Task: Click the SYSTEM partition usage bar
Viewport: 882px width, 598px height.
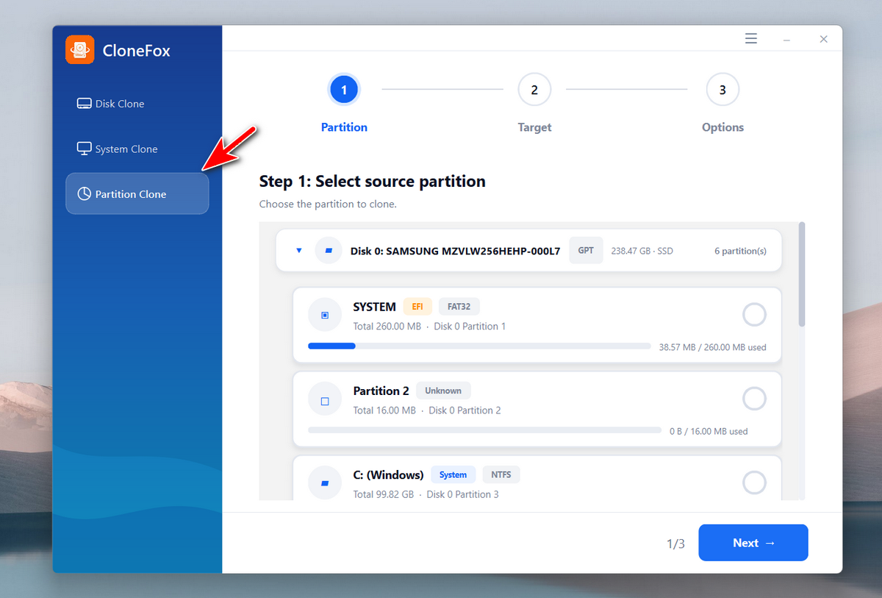Action: coord(479,346)
